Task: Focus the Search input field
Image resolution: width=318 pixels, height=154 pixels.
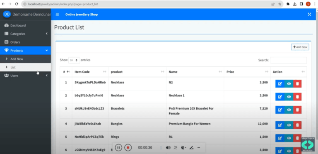Action: tap(288, 60)
